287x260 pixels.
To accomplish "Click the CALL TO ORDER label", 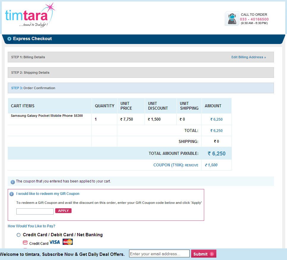I will coord(254,15).
